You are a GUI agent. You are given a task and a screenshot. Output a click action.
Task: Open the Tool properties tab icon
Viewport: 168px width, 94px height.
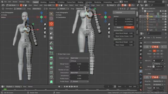pos(141,38)
